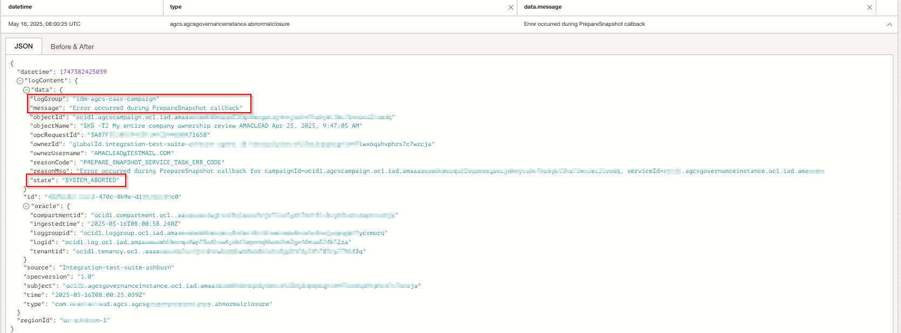Screen dimensions: 901x333
Task: Click the ownerUsername value AMACLEAD@TESTMAIL.COM
Action: pyautogui.click(x=132, y=154)
